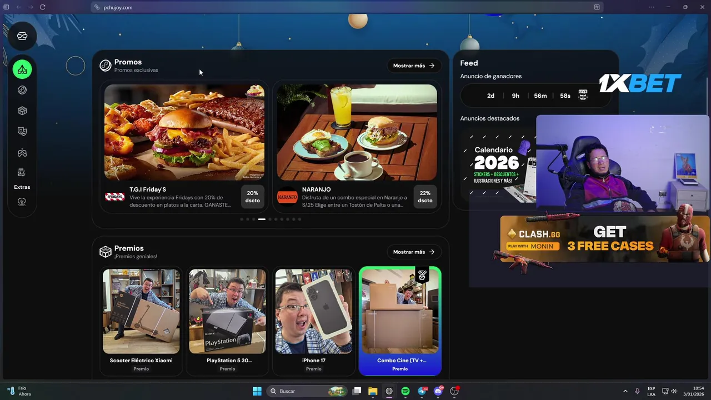This screenshot has width=711, height=400.
Task: Click the taskbar Buscar search box
Action: click(x=307, y=391)
